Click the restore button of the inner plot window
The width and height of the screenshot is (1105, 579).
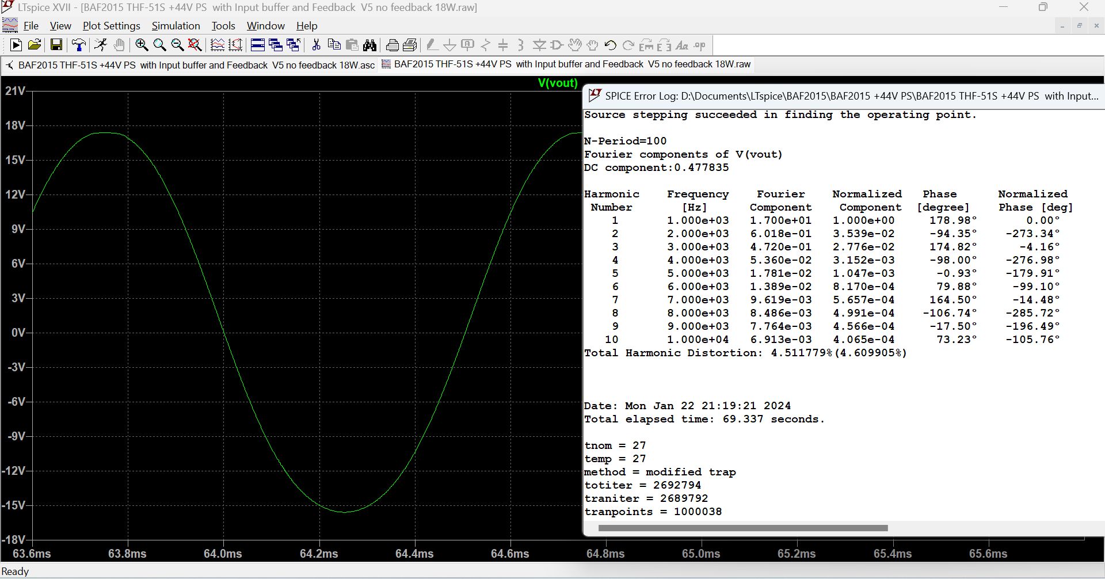click(1079, 26)
